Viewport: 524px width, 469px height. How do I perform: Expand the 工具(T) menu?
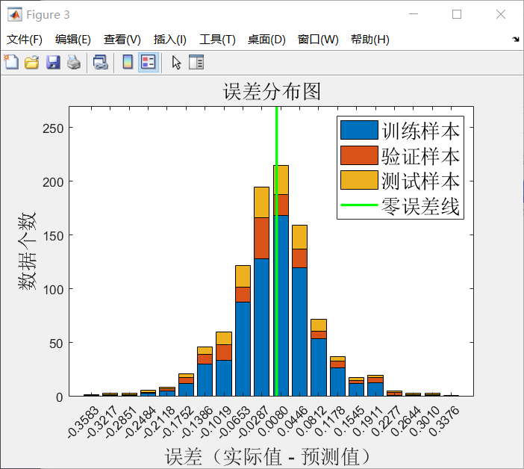coord(217,40)
